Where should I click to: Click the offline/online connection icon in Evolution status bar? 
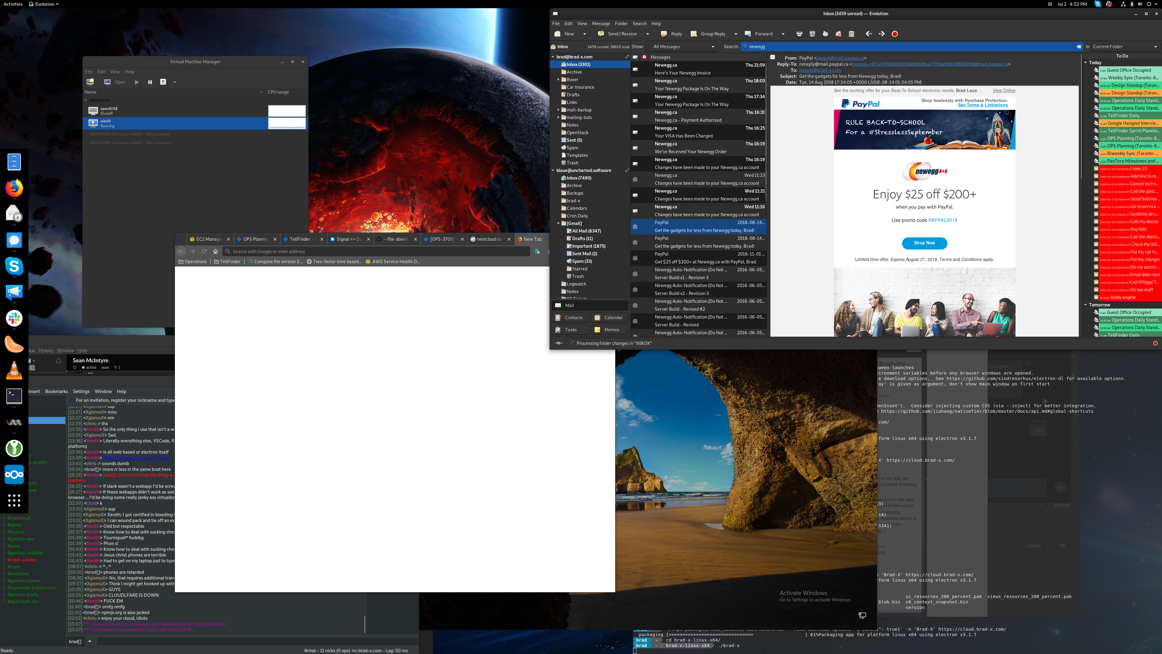click(x=558, y=343)
